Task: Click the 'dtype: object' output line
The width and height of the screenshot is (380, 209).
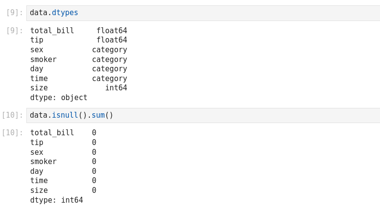Action: coord(59,98)
